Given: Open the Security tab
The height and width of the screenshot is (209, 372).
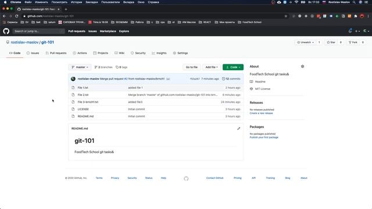Looking at the screenshot, I should (x=138, y=53).
